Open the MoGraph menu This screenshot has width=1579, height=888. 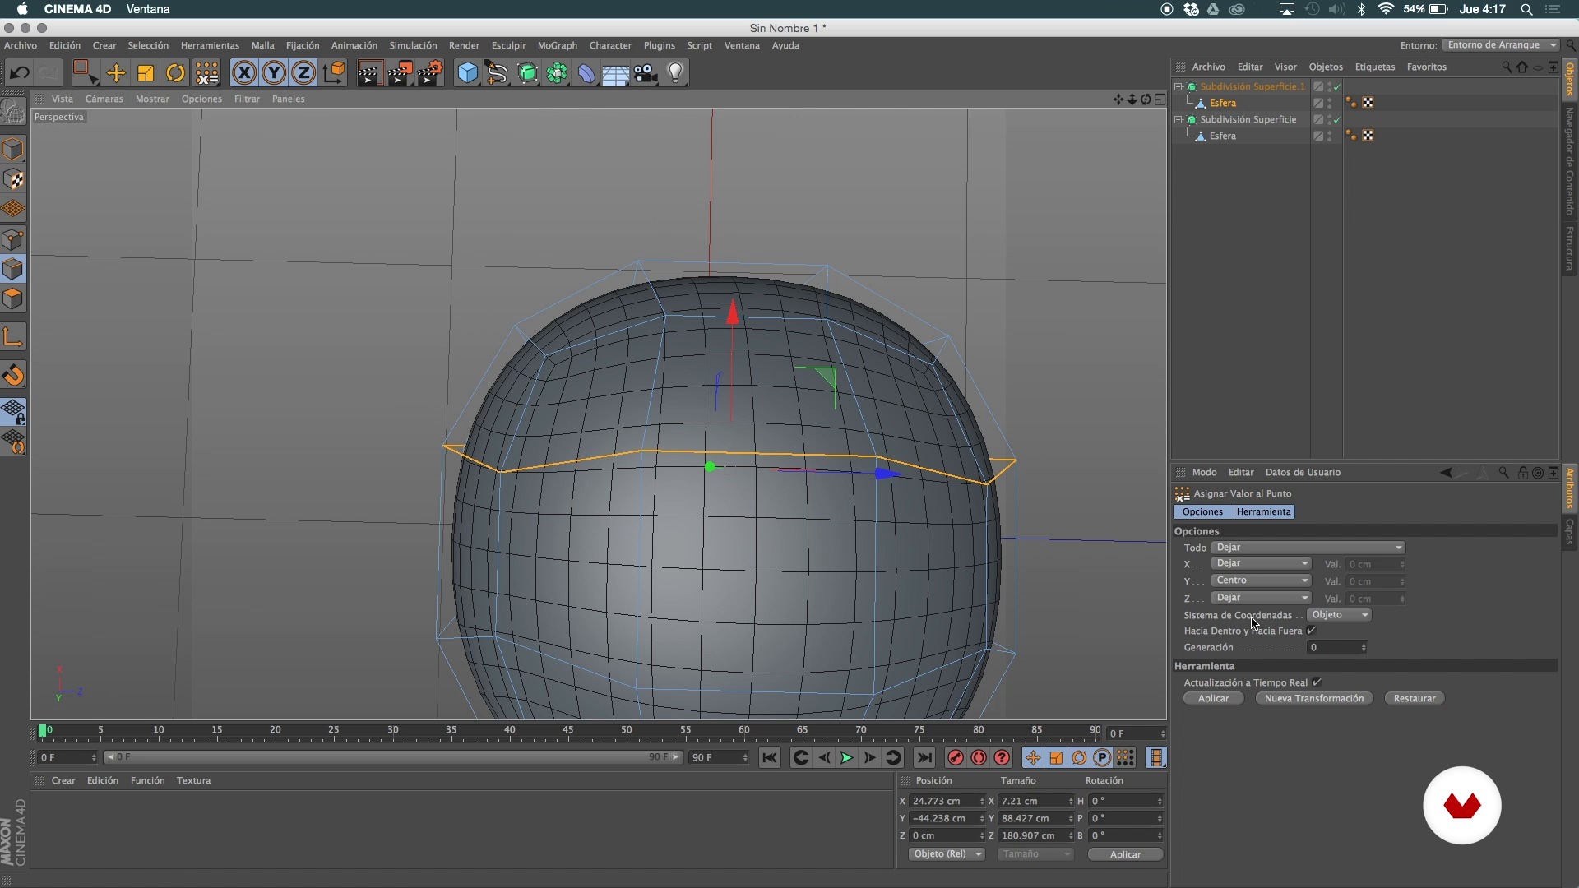click(557, 45)
